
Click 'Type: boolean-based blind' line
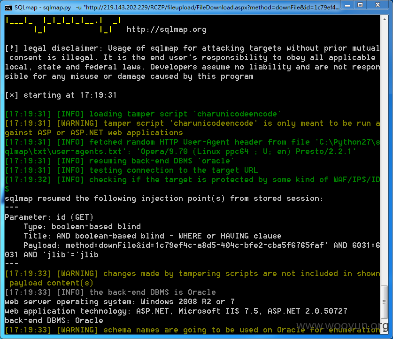(82, 227)
